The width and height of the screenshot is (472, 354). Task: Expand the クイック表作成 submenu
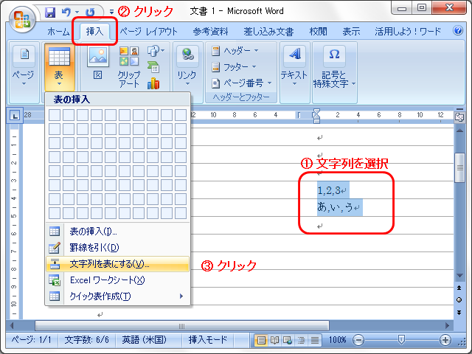point(117,296)
